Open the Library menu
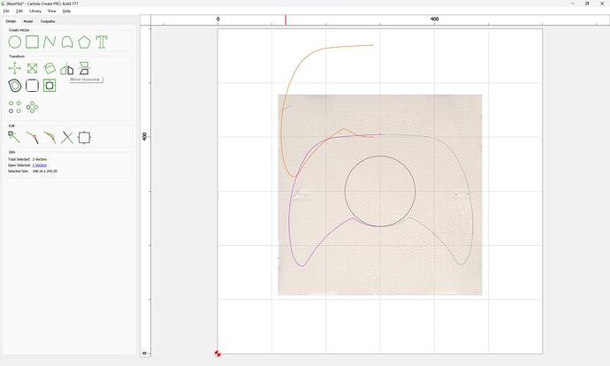The image size is (610, 366). [34, 11]
